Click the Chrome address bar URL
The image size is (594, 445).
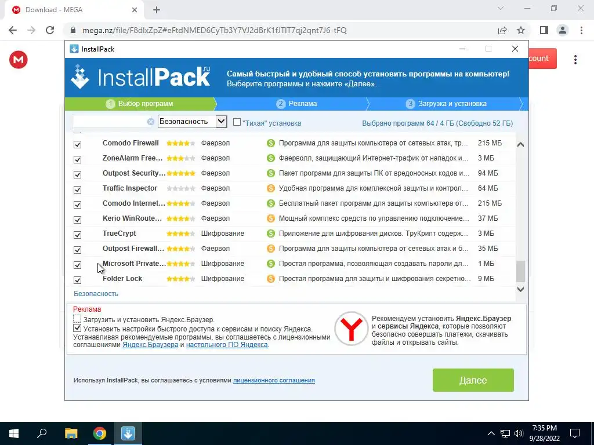coord(215,30)
